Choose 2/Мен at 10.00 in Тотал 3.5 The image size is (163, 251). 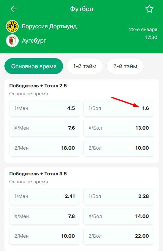tap(45, 236)
